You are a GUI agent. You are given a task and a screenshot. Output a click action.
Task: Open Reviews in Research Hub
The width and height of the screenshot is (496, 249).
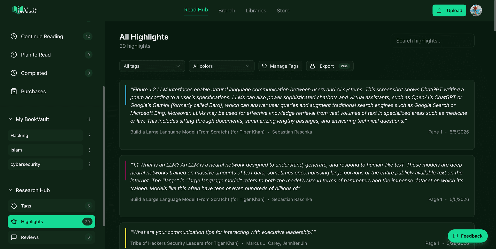(51, 237)
